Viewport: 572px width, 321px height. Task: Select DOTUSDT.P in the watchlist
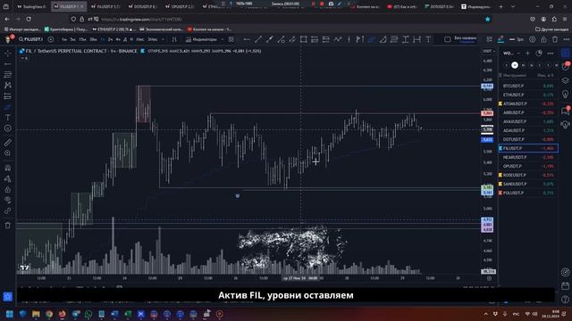528,139
